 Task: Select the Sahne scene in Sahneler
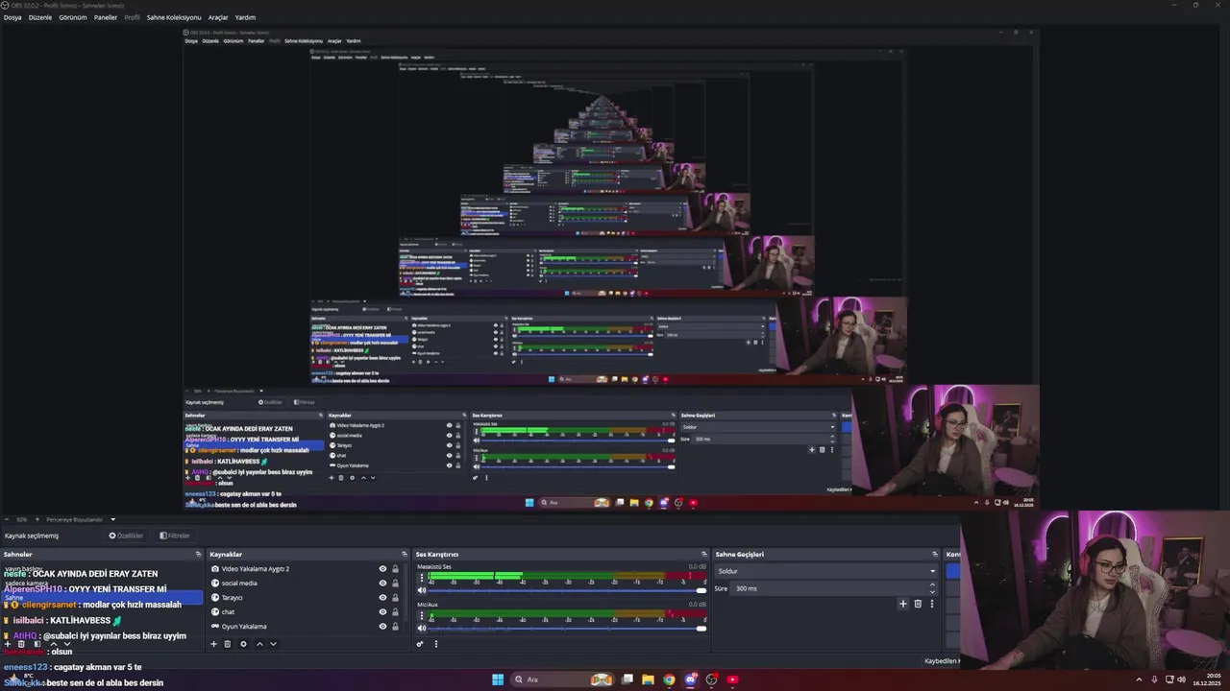point(102,597)
